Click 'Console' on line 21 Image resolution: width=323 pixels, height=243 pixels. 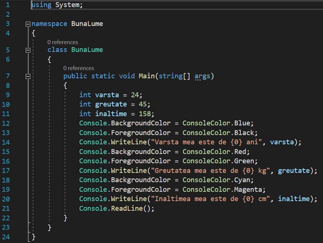click(93, 208)
